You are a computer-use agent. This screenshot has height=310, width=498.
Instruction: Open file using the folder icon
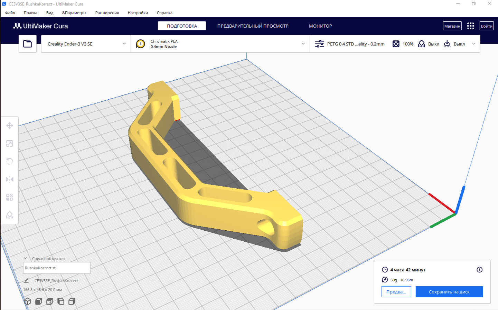(28, 44)
